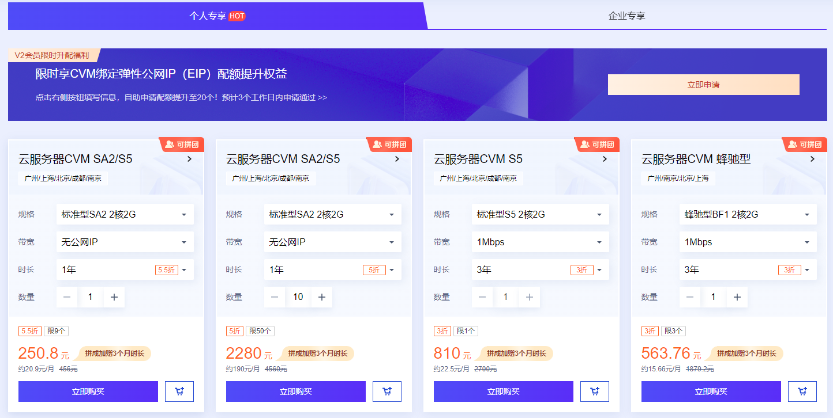Open details arrow beside 云服务器CVM 蜂驰型 title
This screenshot has height=418, width=833.
812,159
